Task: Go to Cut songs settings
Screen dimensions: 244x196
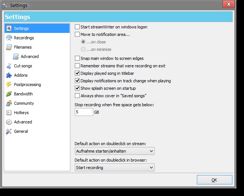Action: coord(37,66)
